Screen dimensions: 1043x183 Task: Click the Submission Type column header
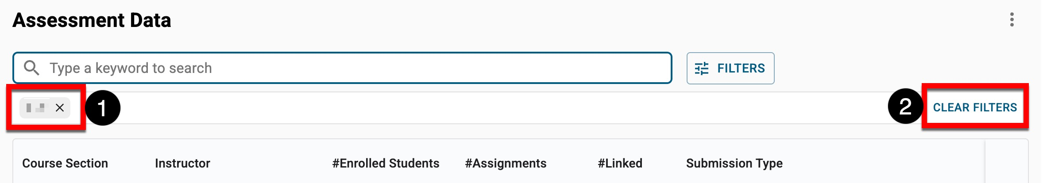pos(734,163)
